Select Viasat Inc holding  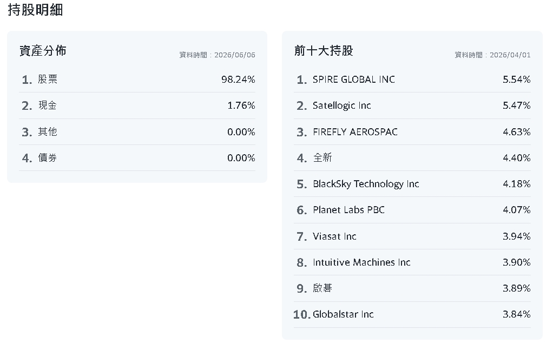pos(412,236)
